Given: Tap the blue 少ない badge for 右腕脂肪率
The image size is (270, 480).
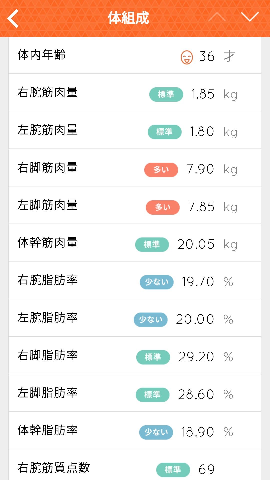Looking at the screenshot, I should coord(157,282).
